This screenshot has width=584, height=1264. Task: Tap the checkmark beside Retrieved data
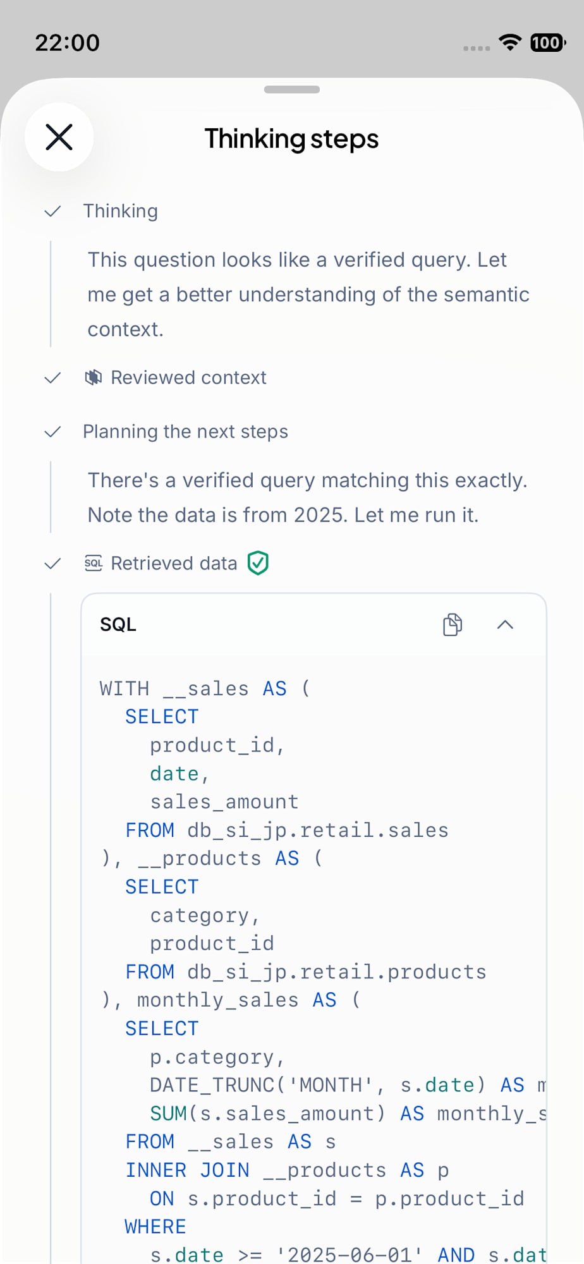[x=52, y=563]
